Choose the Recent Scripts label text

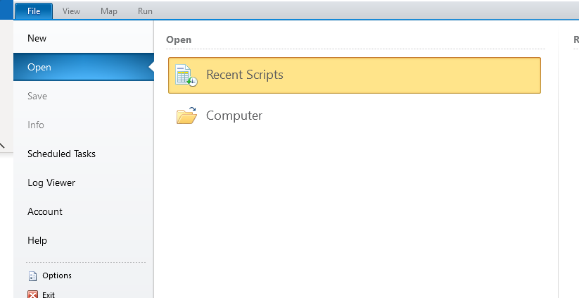pos(245,75)
